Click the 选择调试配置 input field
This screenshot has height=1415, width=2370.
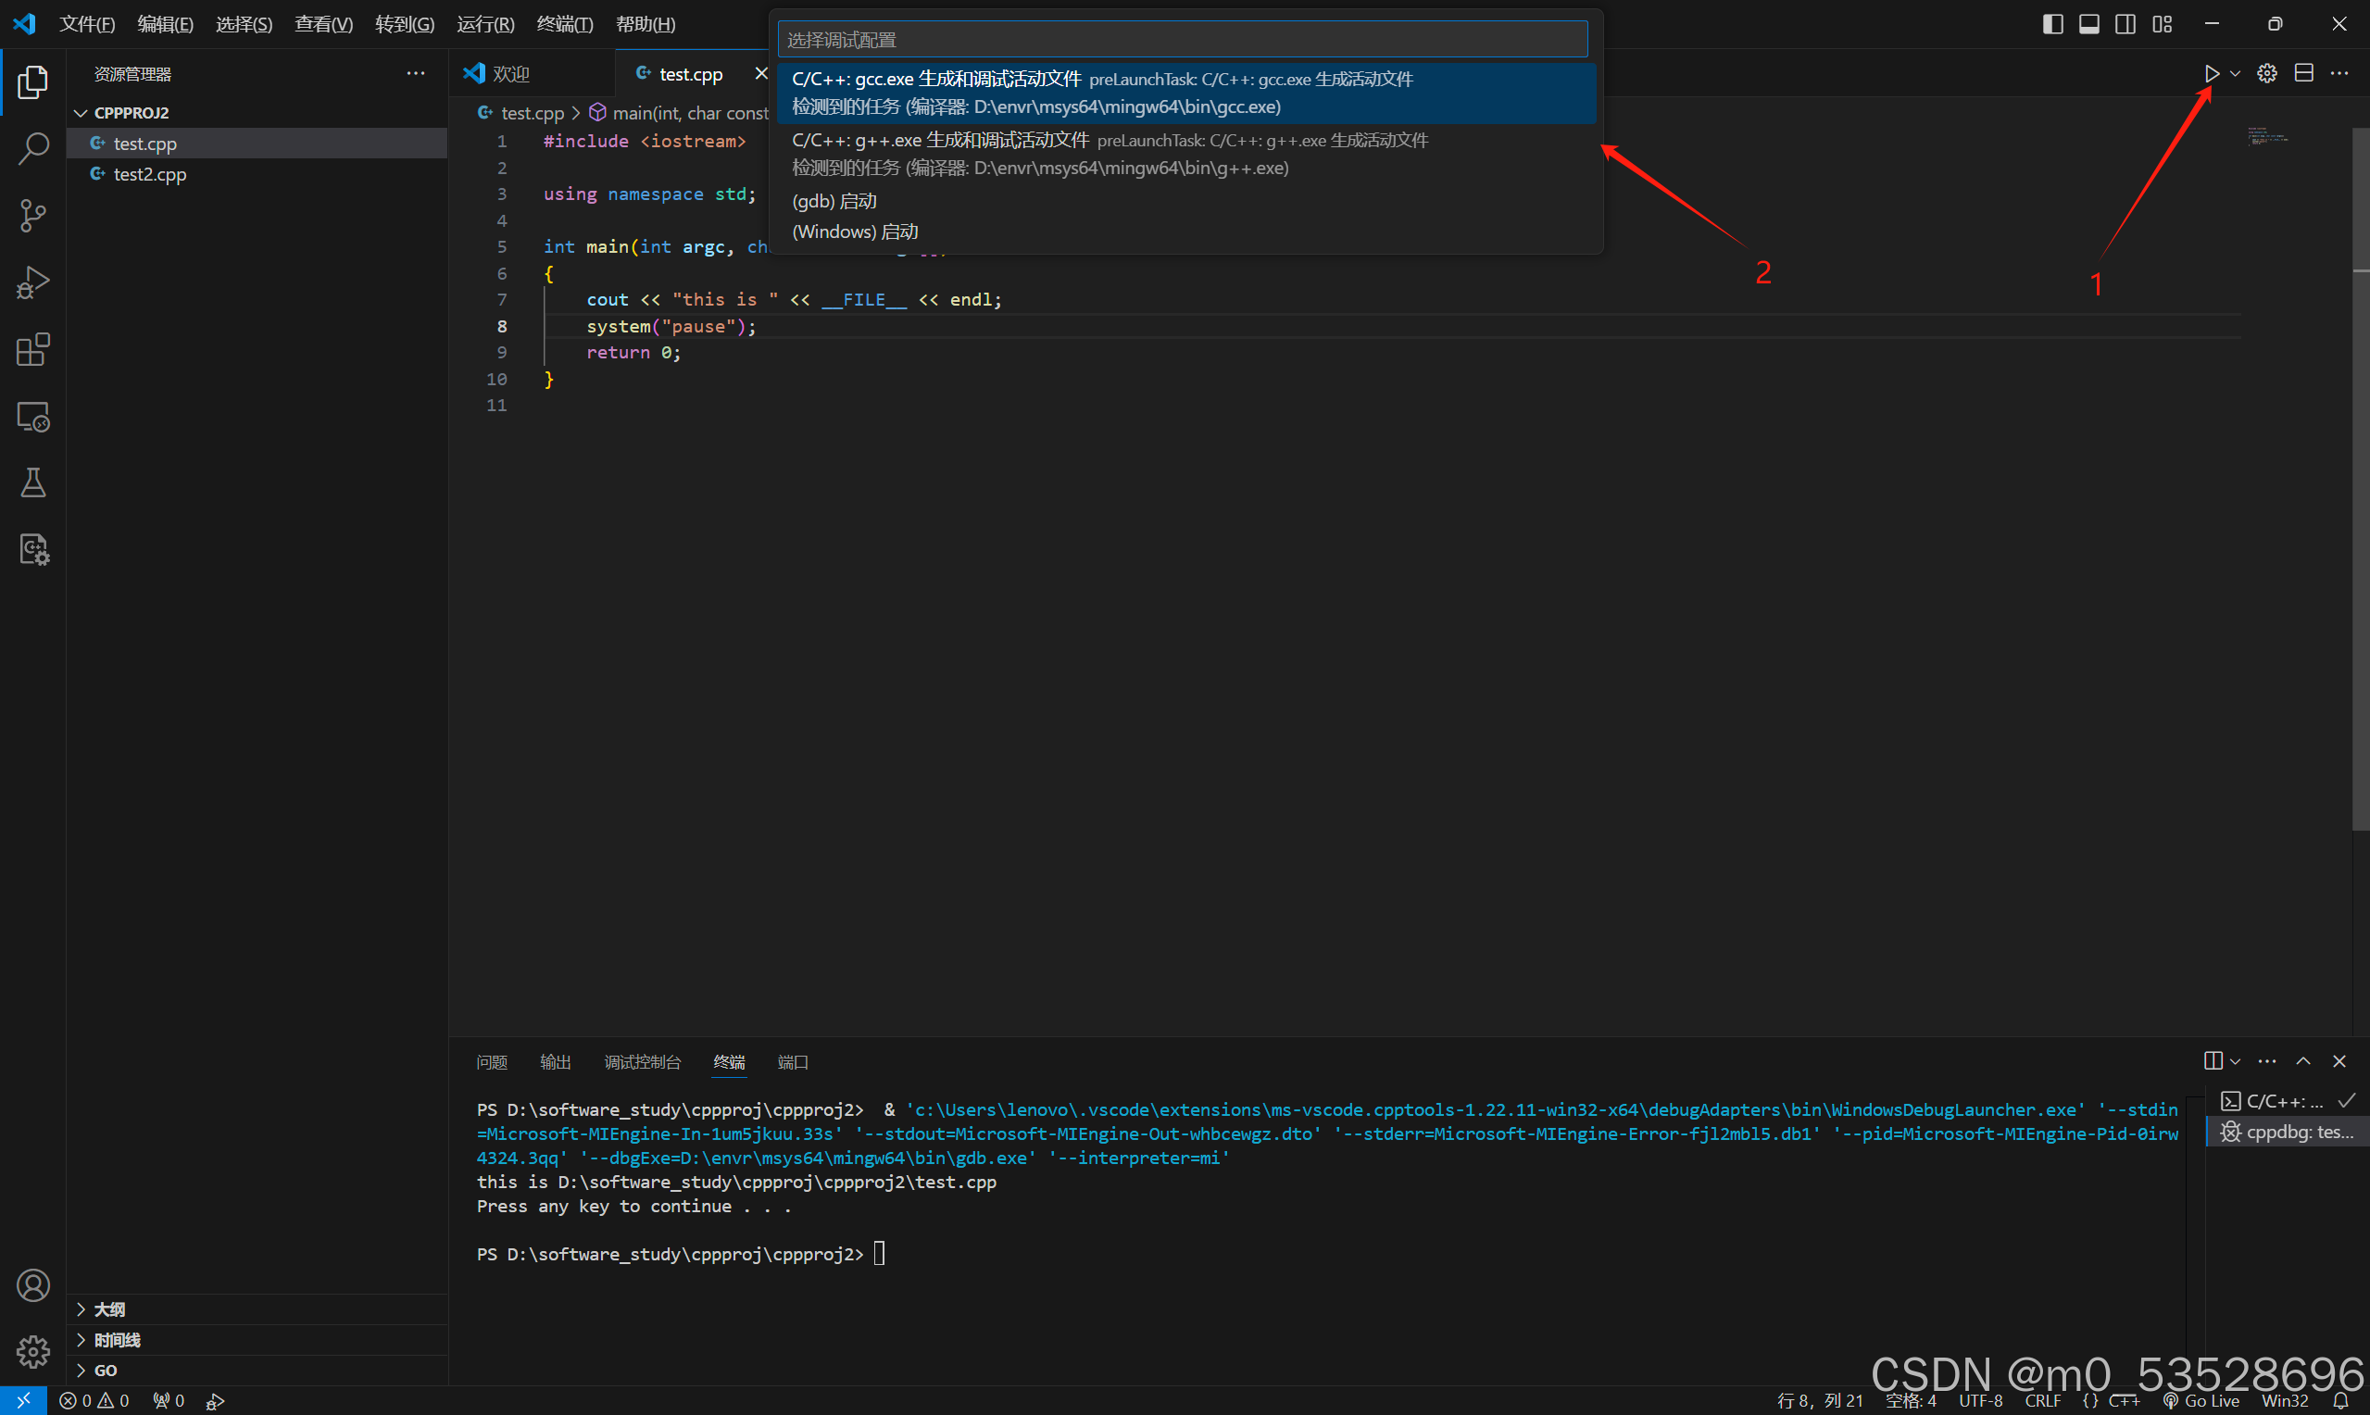1182,40
